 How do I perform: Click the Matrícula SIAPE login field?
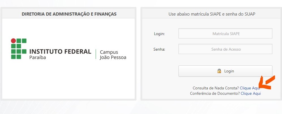pyautogui.click(x=225, y=33)
